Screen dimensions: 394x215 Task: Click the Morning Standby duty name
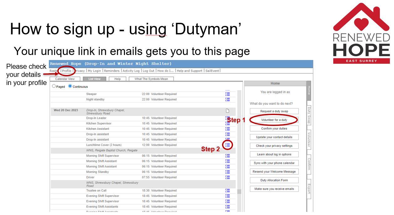98,172
